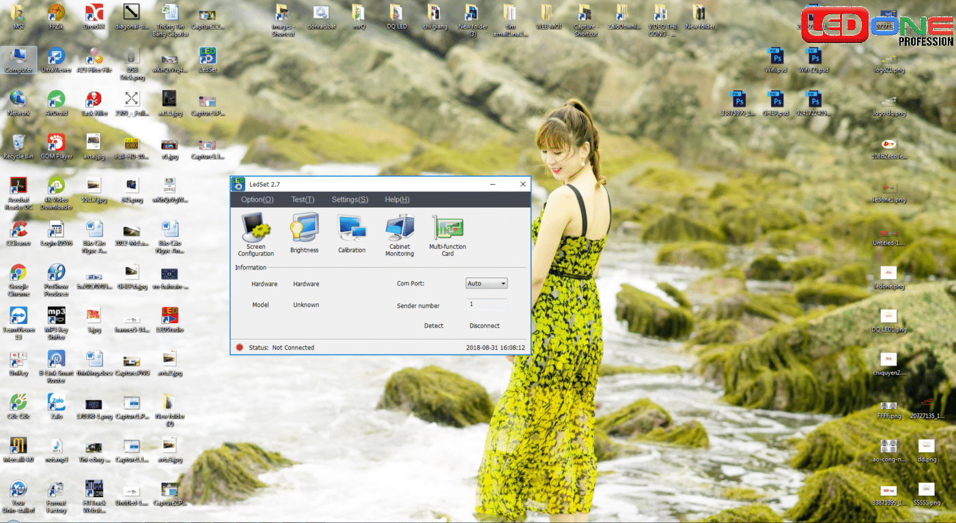
Task: Select the Login IDSV6 shortcut
Action: coord(56,233)
